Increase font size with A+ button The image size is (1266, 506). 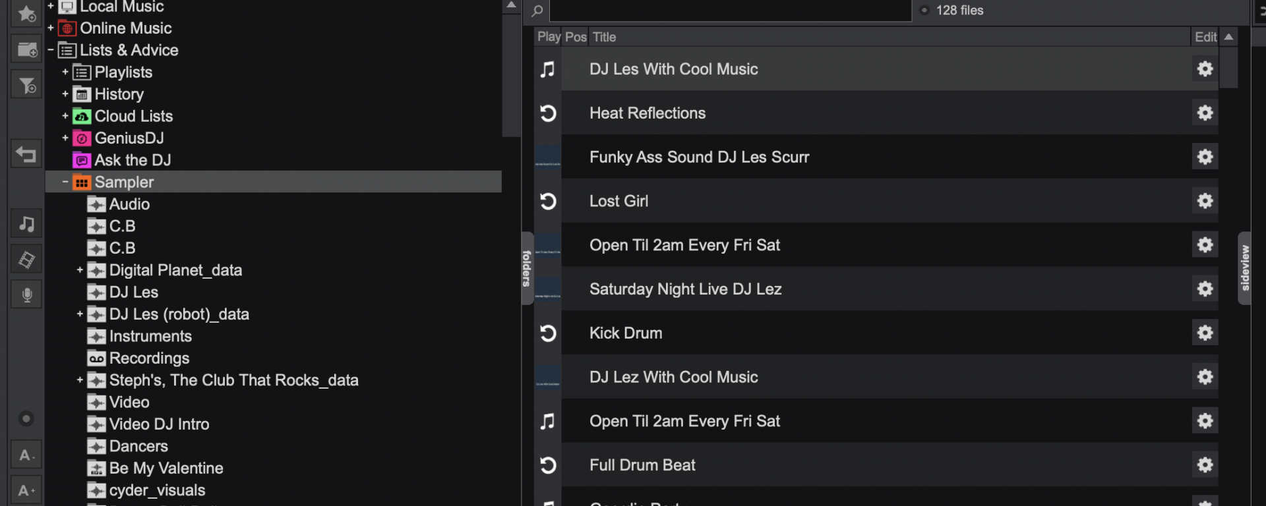(26, 491)
